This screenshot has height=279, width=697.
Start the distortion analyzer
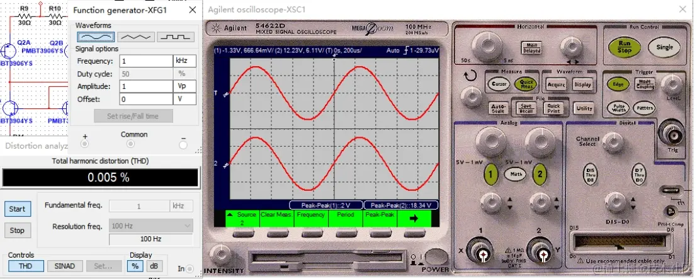tap(18, 209)
